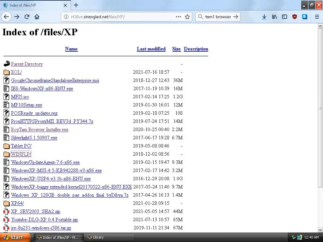The height and width of the screenshot is (242, 323).
Task: Click the page scrollbar up arrow
Action: [320, 26]
